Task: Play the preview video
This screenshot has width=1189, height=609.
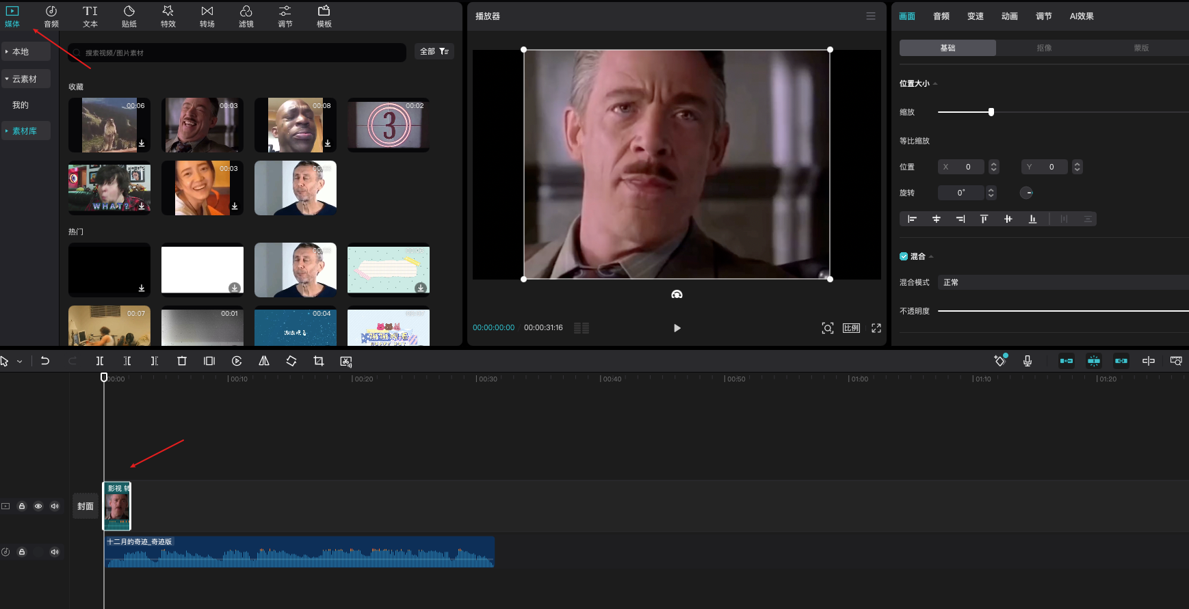Action: click(677, 328)
